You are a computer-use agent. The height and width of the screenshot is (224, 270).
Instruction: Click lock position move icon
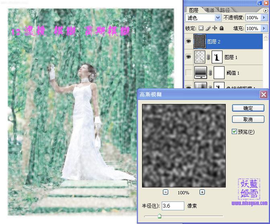215,28
